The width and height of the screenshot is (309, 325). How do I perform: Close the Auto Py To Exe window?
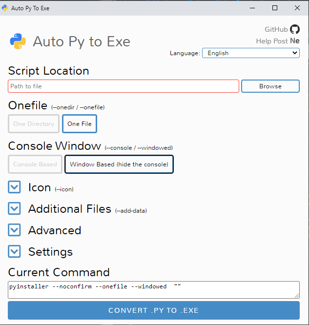click(x=297, y=8)
